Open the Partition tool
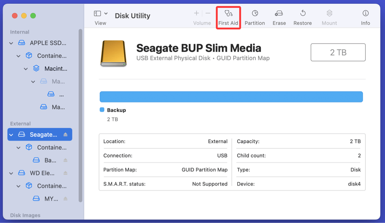The height and width of the screenshot is (223, 385). click(254, 18)
